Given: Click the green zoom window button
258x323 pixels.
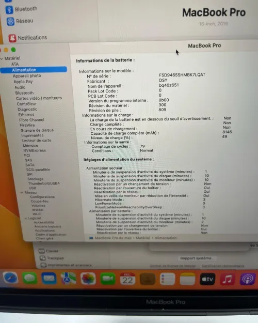Looking at the screenshot, I should 13,50.
